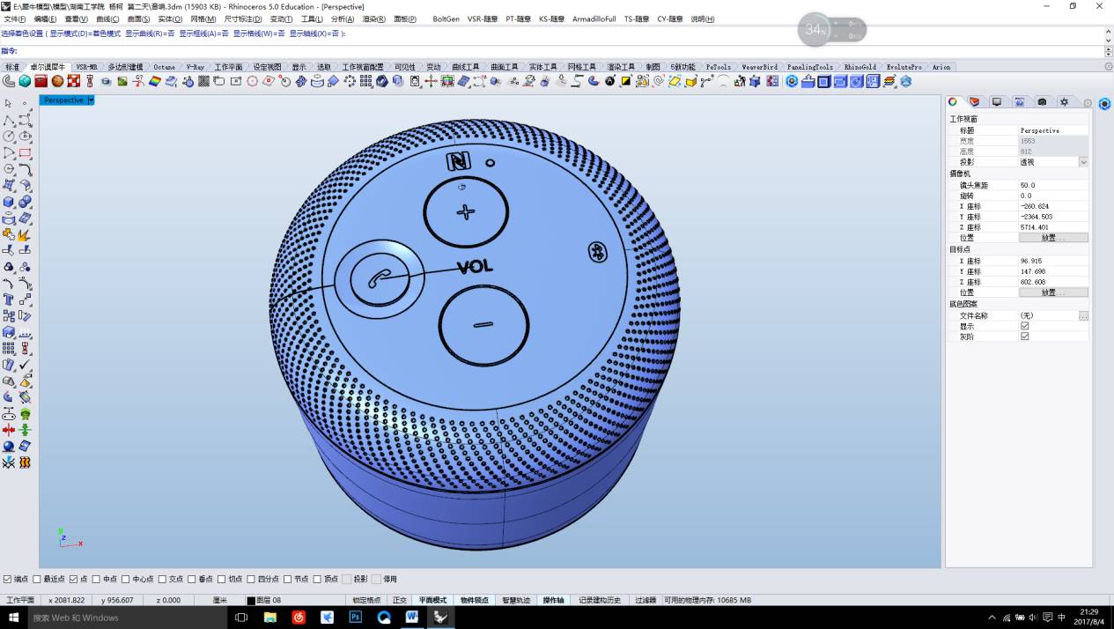This screenshot has width=1114, height=629.
Task: Click the green checkmark tool in left toolbar
Action: (25, 364)
